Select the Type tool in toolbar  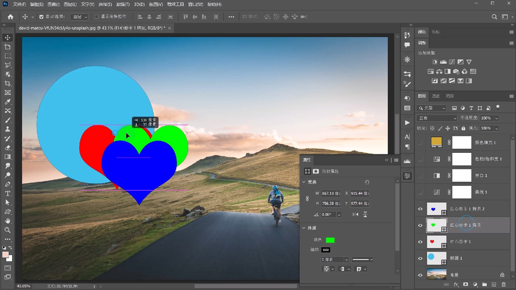pyautogui.click(x=8, y=193)
